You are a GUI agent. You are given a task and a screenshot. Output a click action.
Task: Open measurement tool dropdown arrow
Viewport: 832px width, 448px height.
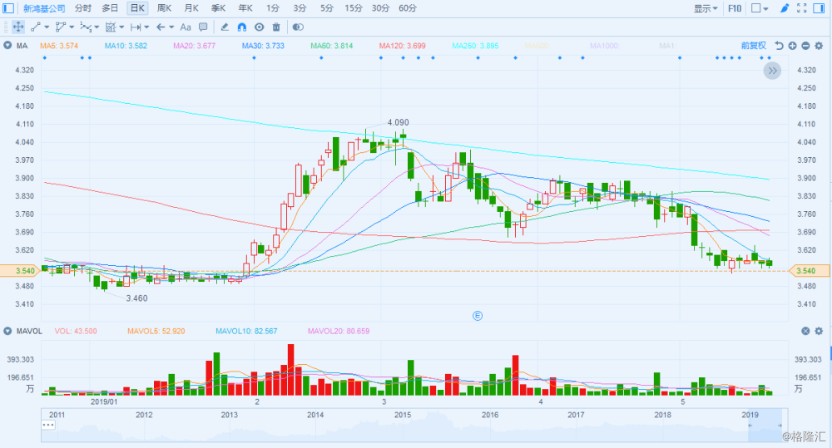click(146, 27)
